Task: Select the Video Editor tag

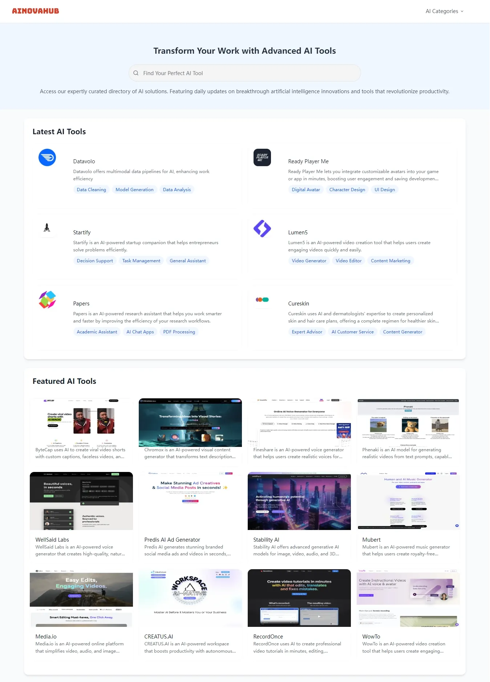Action: click(349, 261)
